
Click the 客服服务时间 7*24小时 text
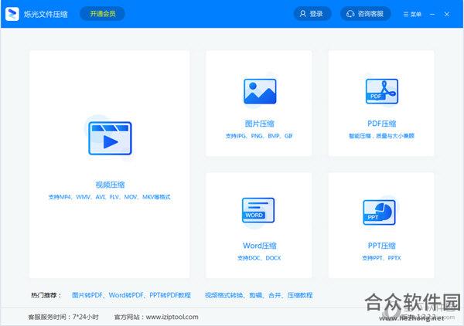pos(63,318)
